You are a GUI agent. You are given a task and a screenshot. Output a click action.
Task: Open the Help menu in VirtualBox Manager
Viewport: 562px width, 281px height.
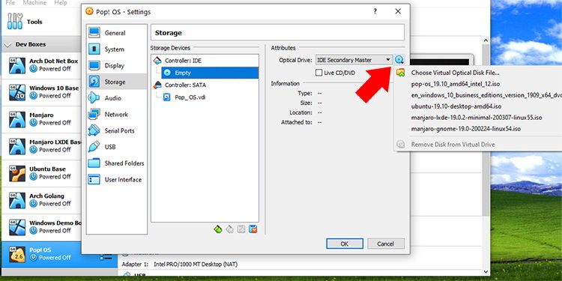coord(61,2)
